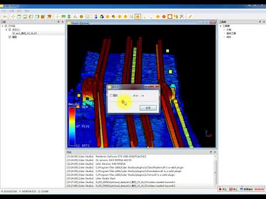Click the open folder icon in the toolbar
This screenshot has width=266, height=199.
5,17
